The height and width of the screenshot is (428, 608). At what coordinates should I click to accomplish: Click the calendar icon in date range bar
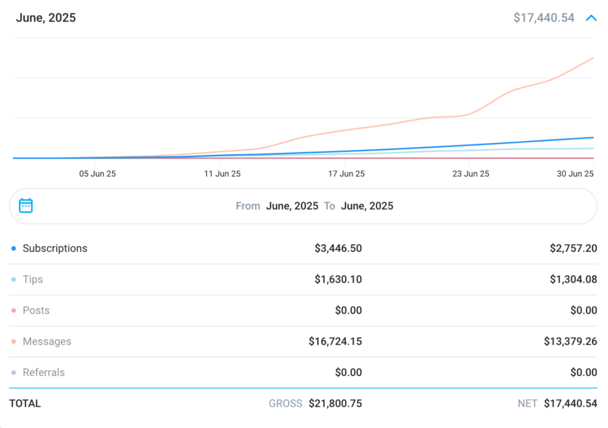26,206
